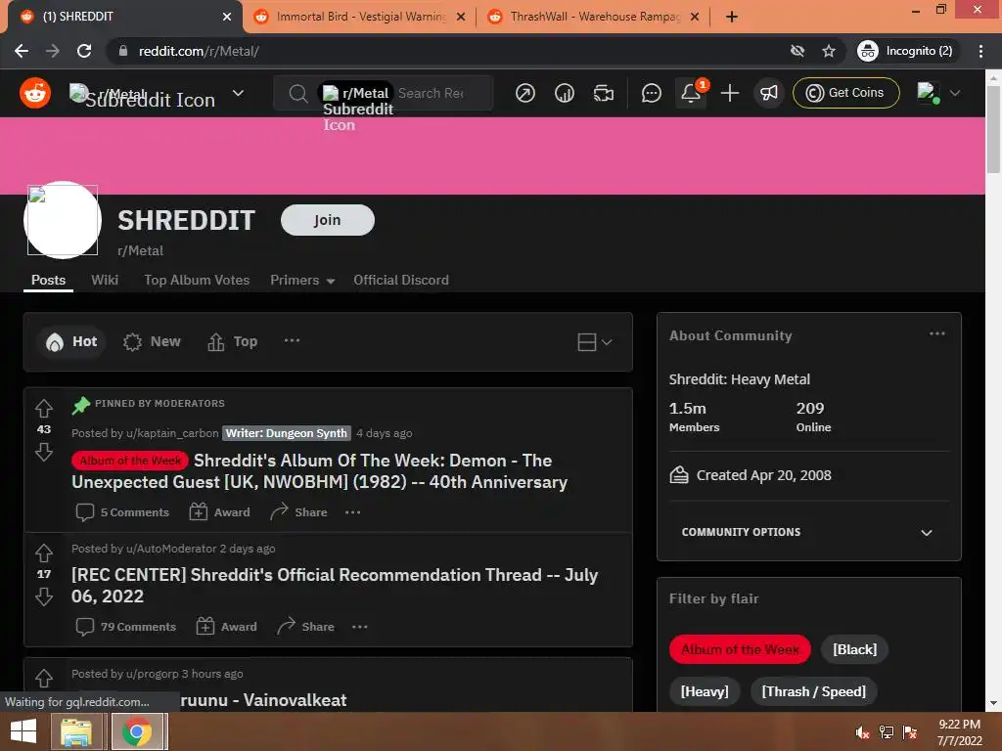Screen dimensions: 1002x751
Task: Downvote the REC CENTER recommendation thread
Action: (44, 596)
